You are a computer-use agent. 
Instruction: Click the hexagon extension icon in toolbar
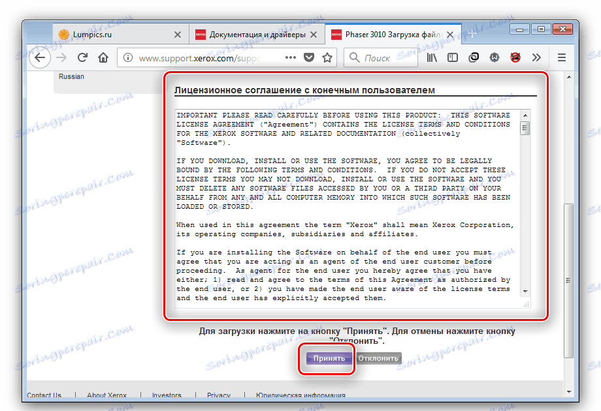(495, 57)
